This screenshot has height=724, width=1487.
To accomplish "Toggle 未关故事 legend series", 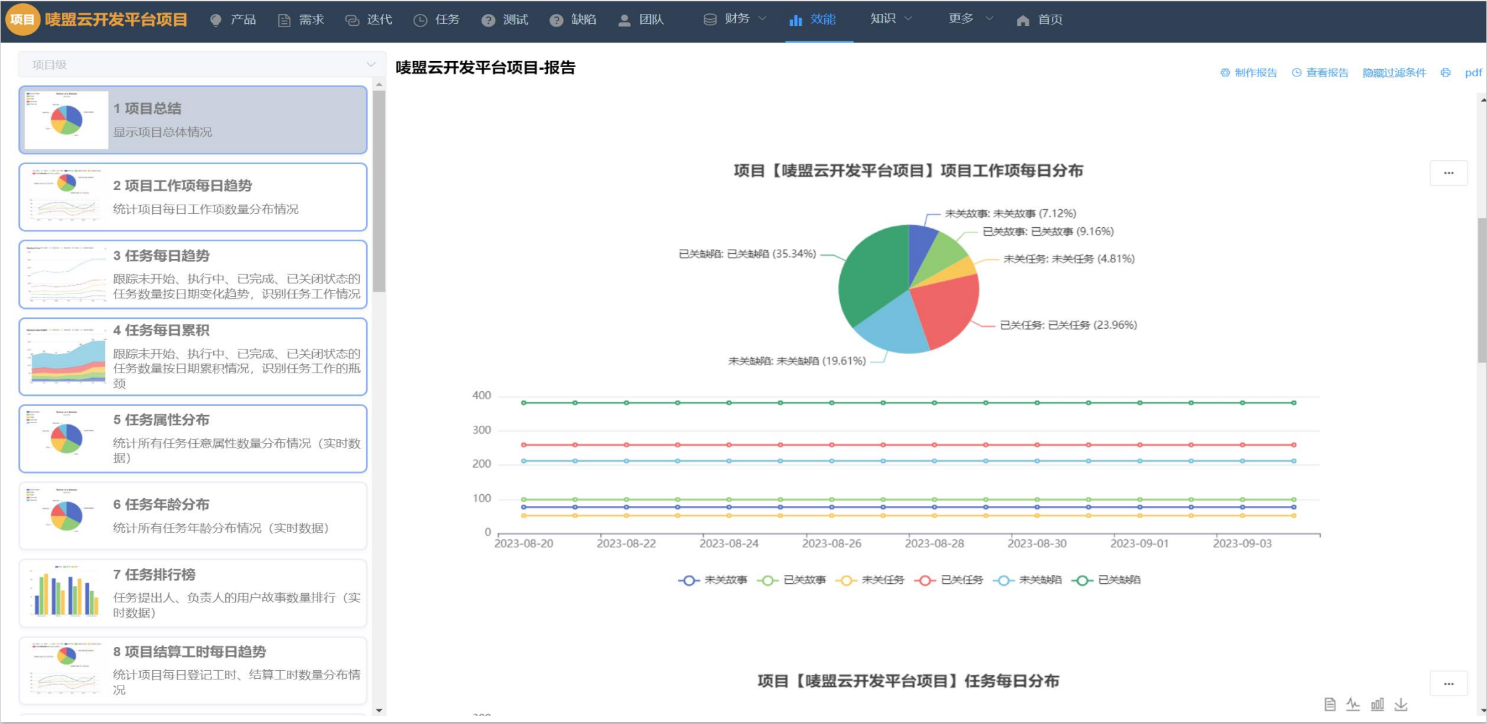I will tap(713, 580).
